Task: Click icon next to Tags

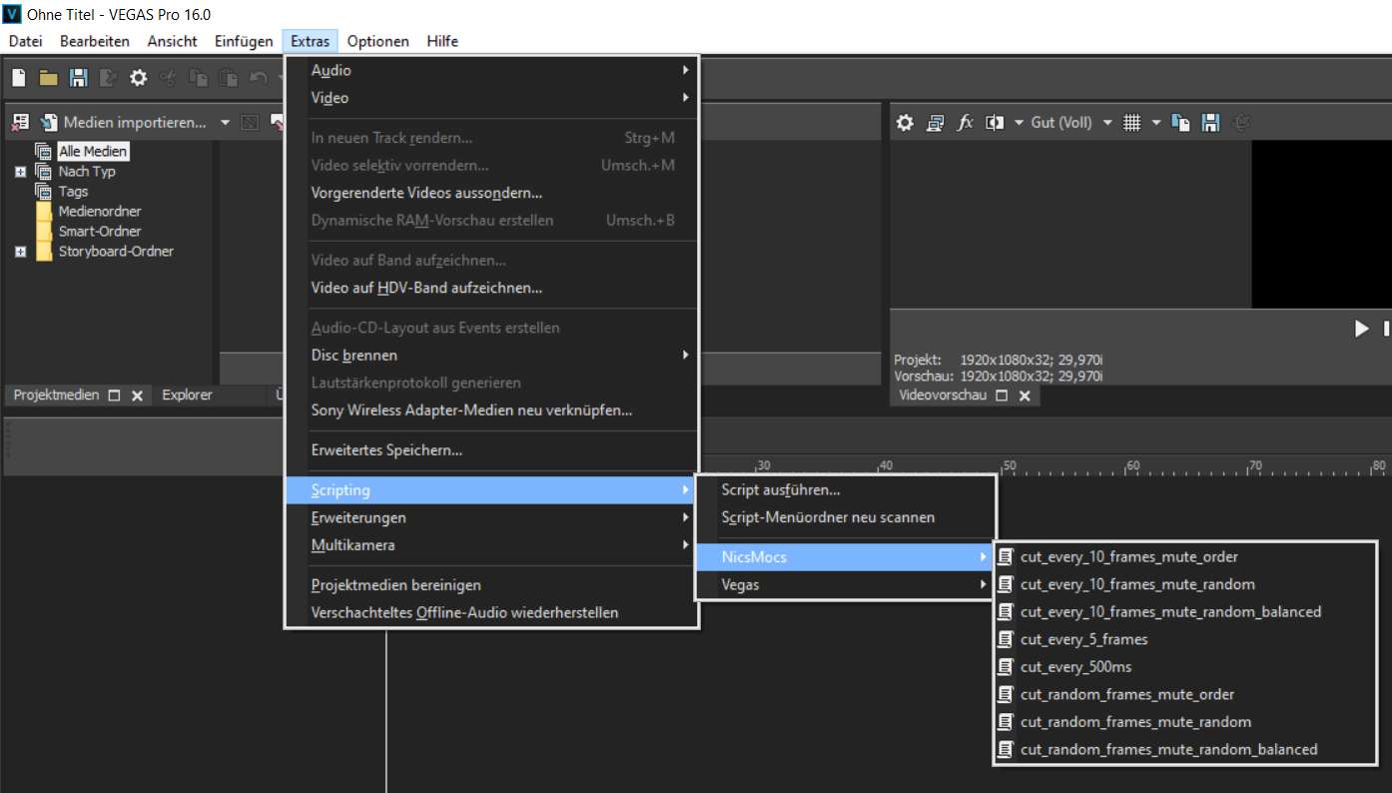Action: (x=43, y=191)
